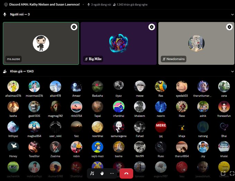Click the ms.suzee name label
235x181 pixels.
coord(13,59)
